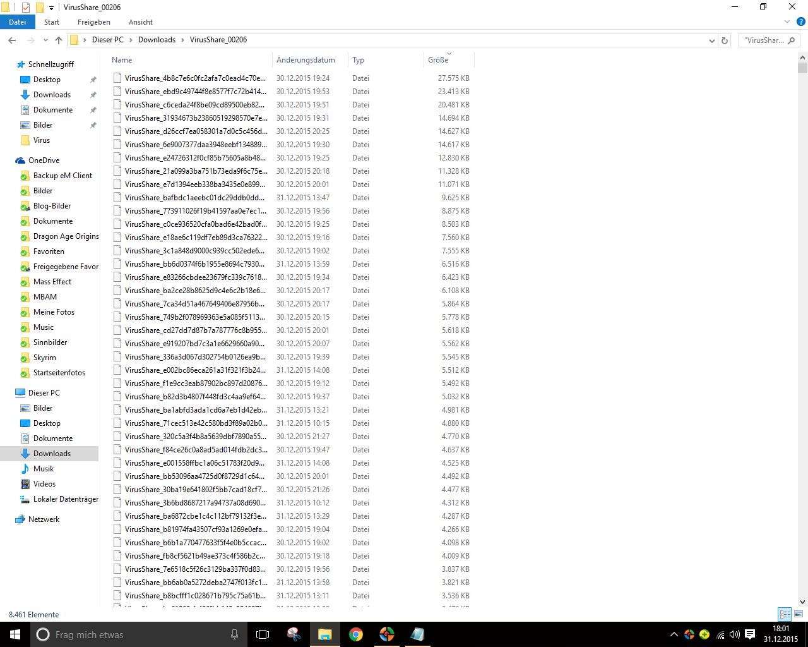Open the Skyrim folder in OneDrive

(x=44, y=358)
